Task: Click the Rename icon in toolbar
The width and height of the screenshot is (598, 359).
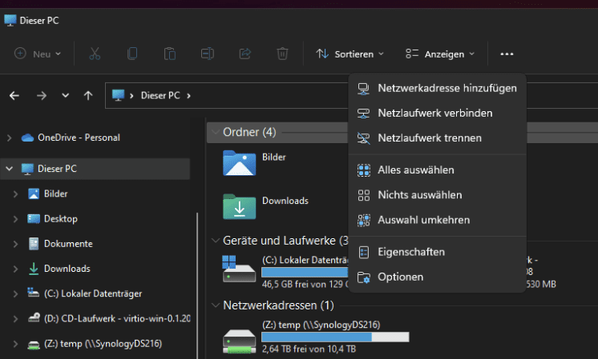Action: 208,54
